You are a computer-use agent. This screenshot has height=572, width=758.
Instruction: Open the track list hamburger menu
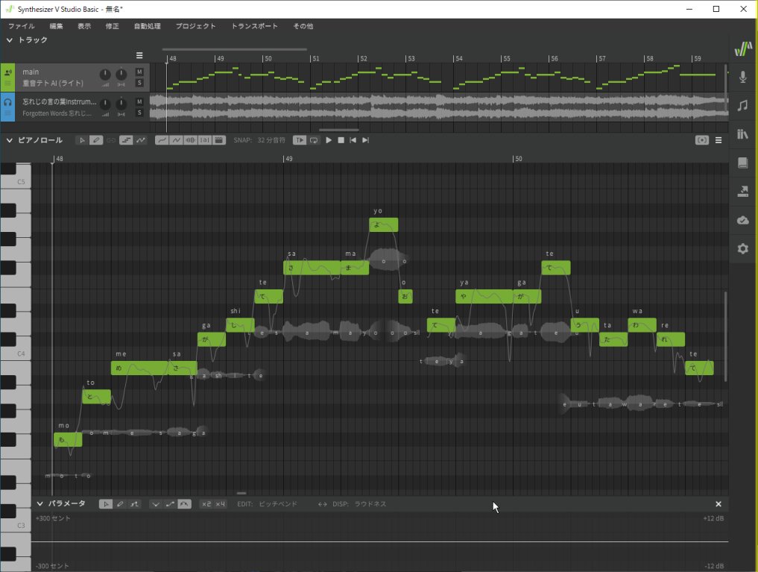pos(139,56)
